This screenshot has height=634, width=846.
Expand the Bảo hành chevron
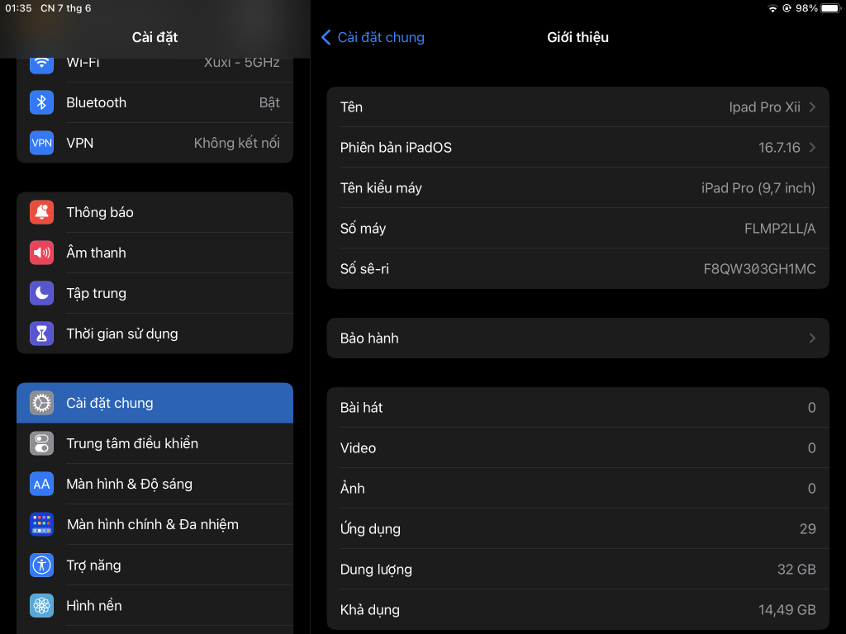tap(812, 338)
